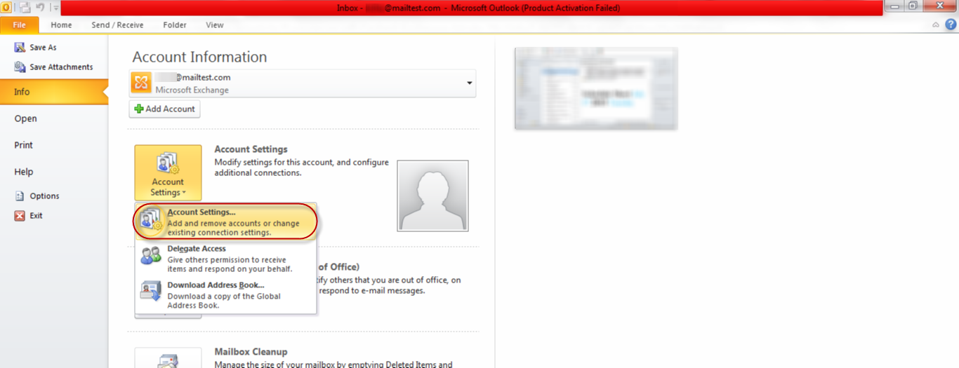The image size is (959, 368).
Task: Click Exit to close Outlook
Action: coord(36,216)
